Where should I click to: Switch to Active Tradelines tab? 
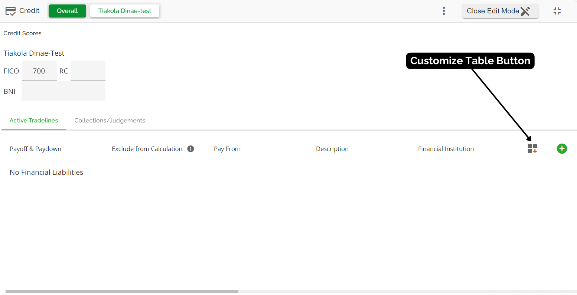click(x=34, y=121)
